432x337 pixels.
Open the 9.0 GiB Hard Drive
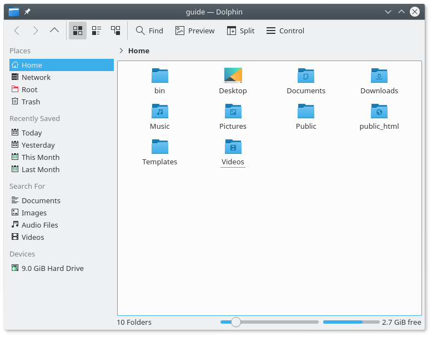tap(52, 268)
